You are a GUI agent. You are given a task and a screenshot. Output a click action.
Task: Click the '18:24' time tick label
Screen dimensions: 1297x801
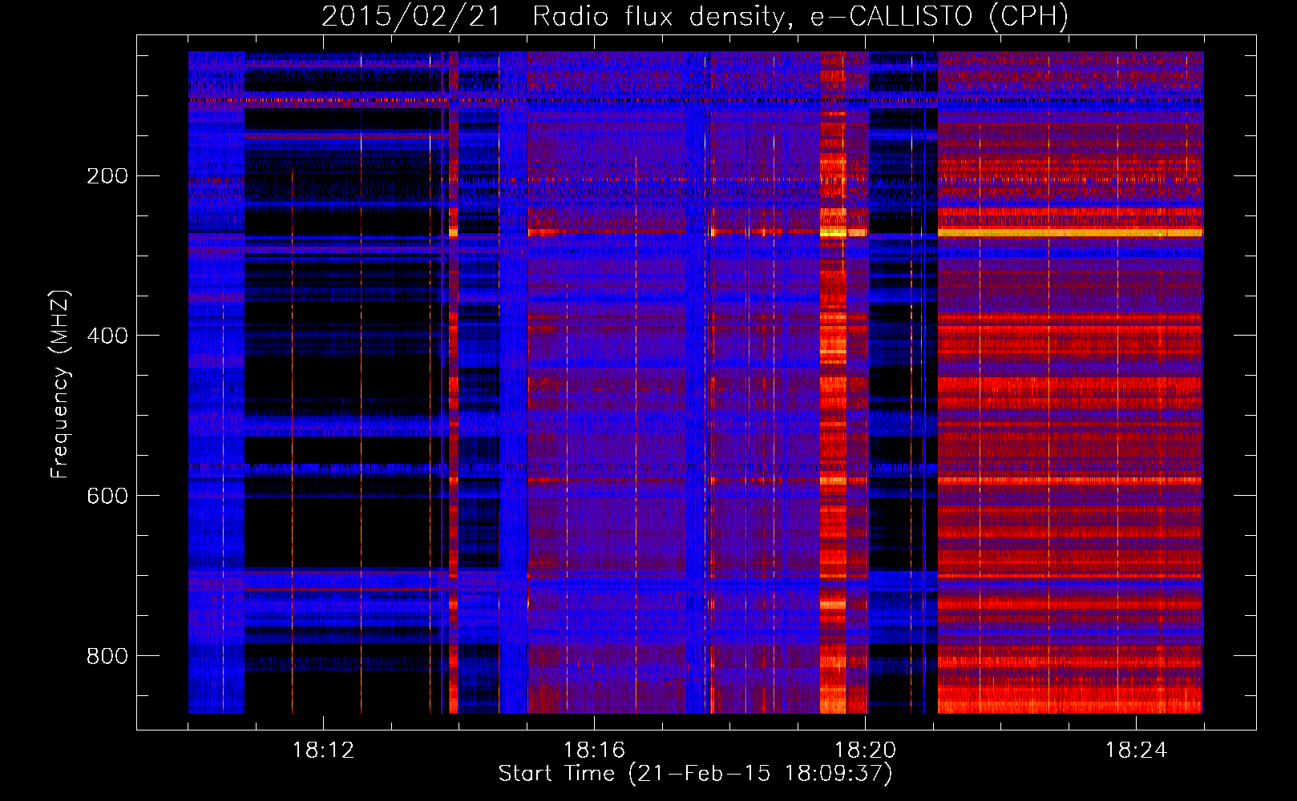(1136, 751)
